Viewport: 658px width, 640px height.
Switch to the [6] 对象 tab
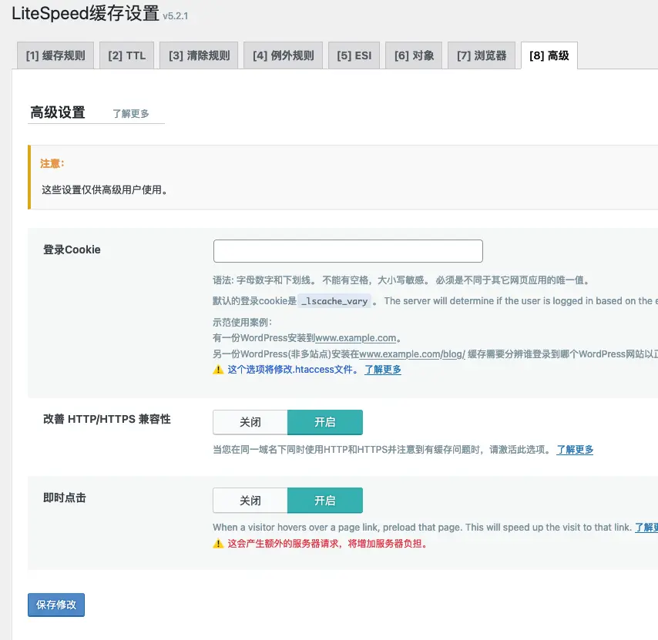click(413, 55)
